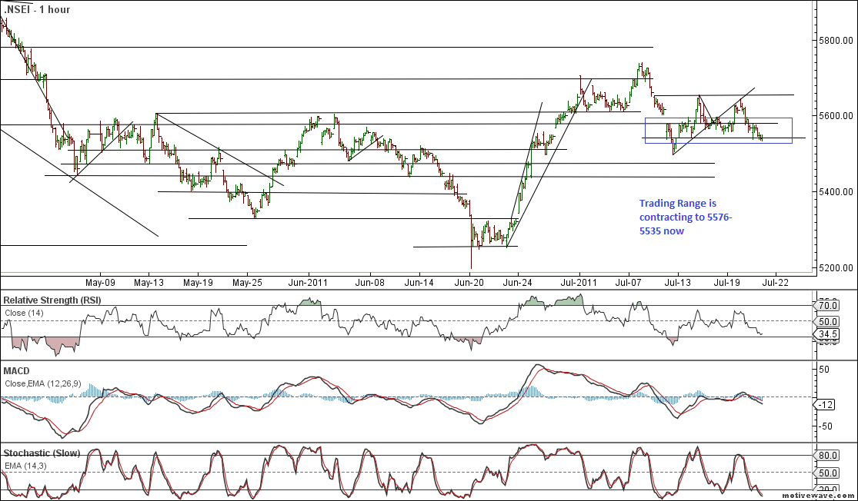Image resolution: width=858 pixels, height=501 pixels.
Task: Click the 80.0 Stochastic level label
Action: click(x=826, y=455)
